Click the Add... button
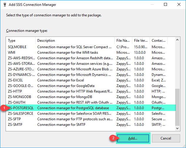This screenshot has height=148, width=186. coord(133,138)
